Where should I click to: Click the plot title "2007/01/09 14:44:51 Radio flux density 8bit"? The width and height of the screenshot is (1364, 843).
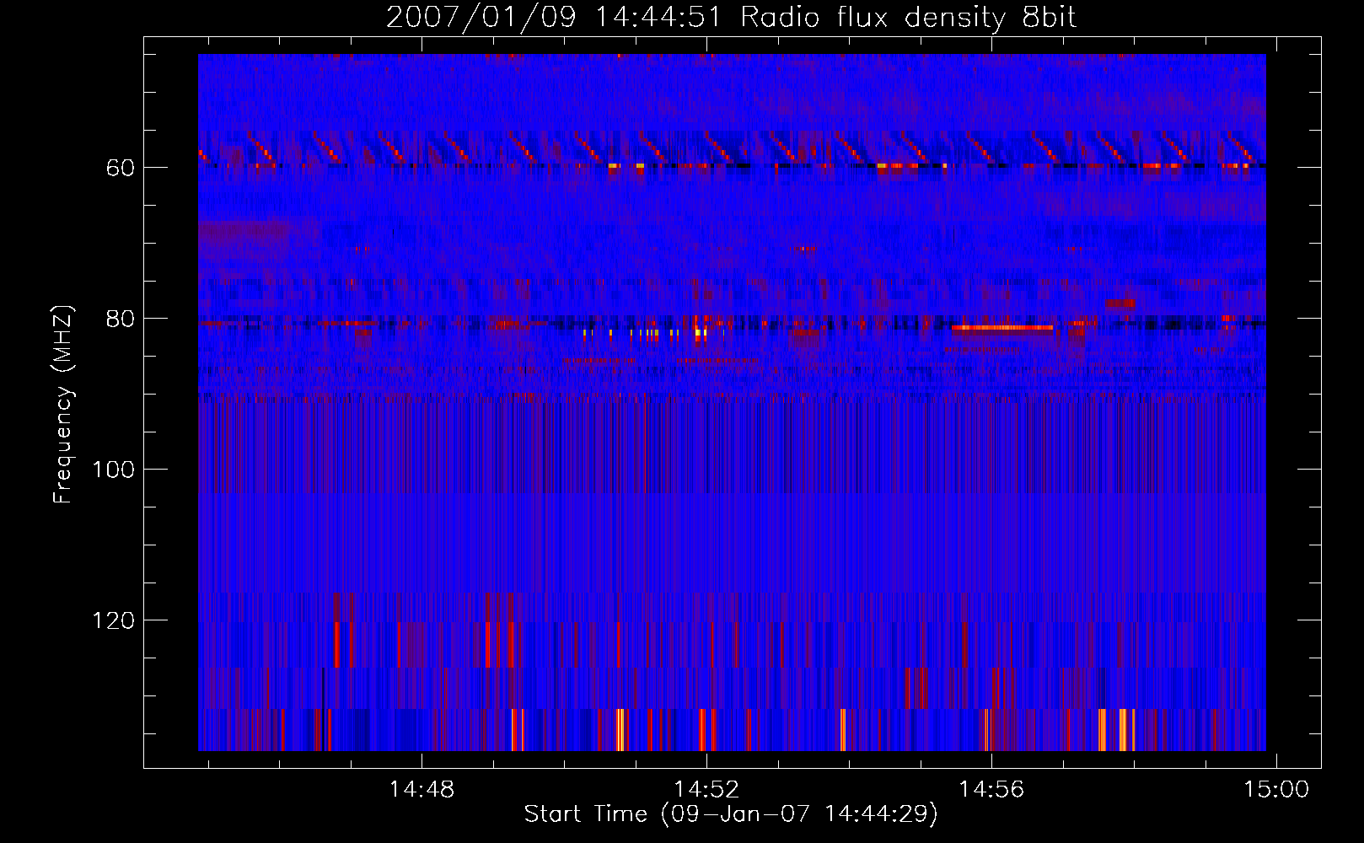coord(731,17)
